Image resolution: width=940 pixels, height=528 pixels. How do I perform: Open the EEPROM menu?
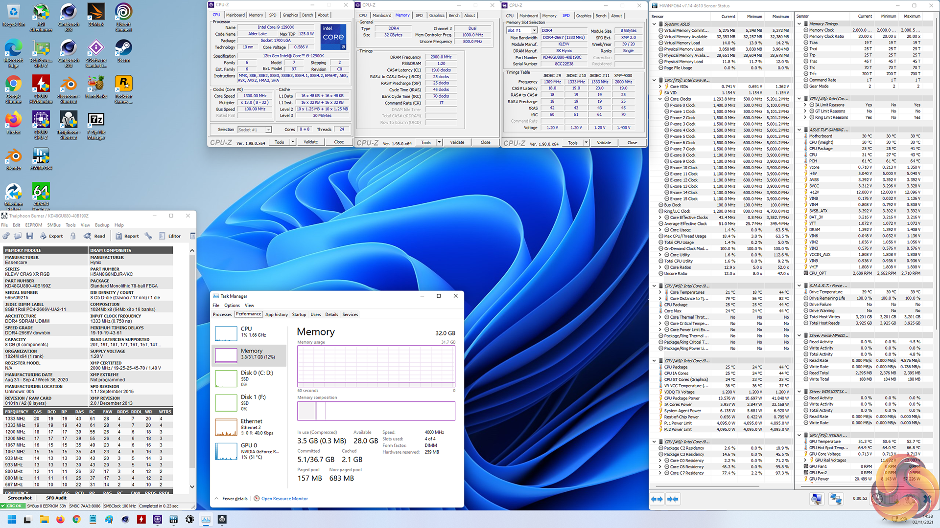[x=34, y=225]
